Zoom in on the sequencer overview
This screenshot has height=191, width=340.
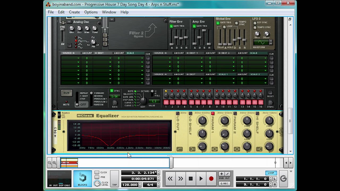54,163
